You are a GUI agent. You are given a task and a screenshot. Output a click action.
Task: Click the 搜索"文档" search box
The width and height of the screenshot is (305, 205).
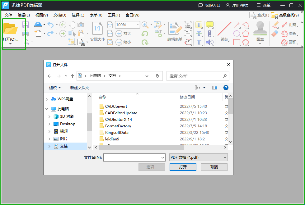point(198,76)
